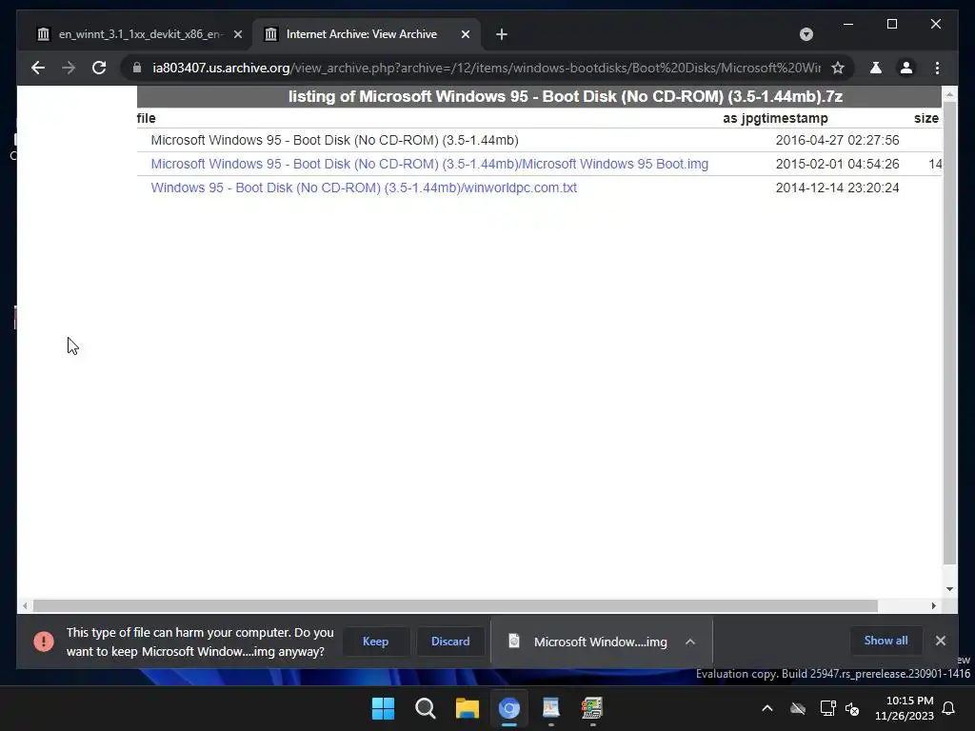Switch to the en_winnt_3.1 devkit tab

point(140,34)
